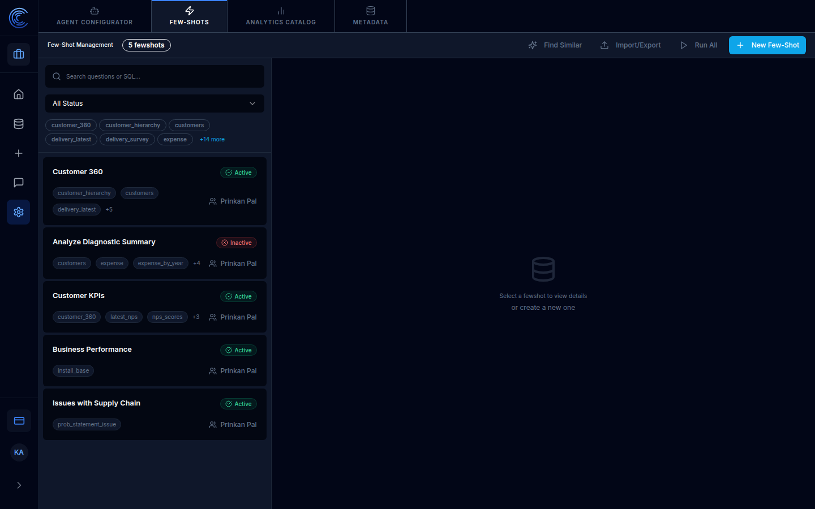Open chat via speech bubble icon
Screen dimensions: 815x509
coord(19,183)
